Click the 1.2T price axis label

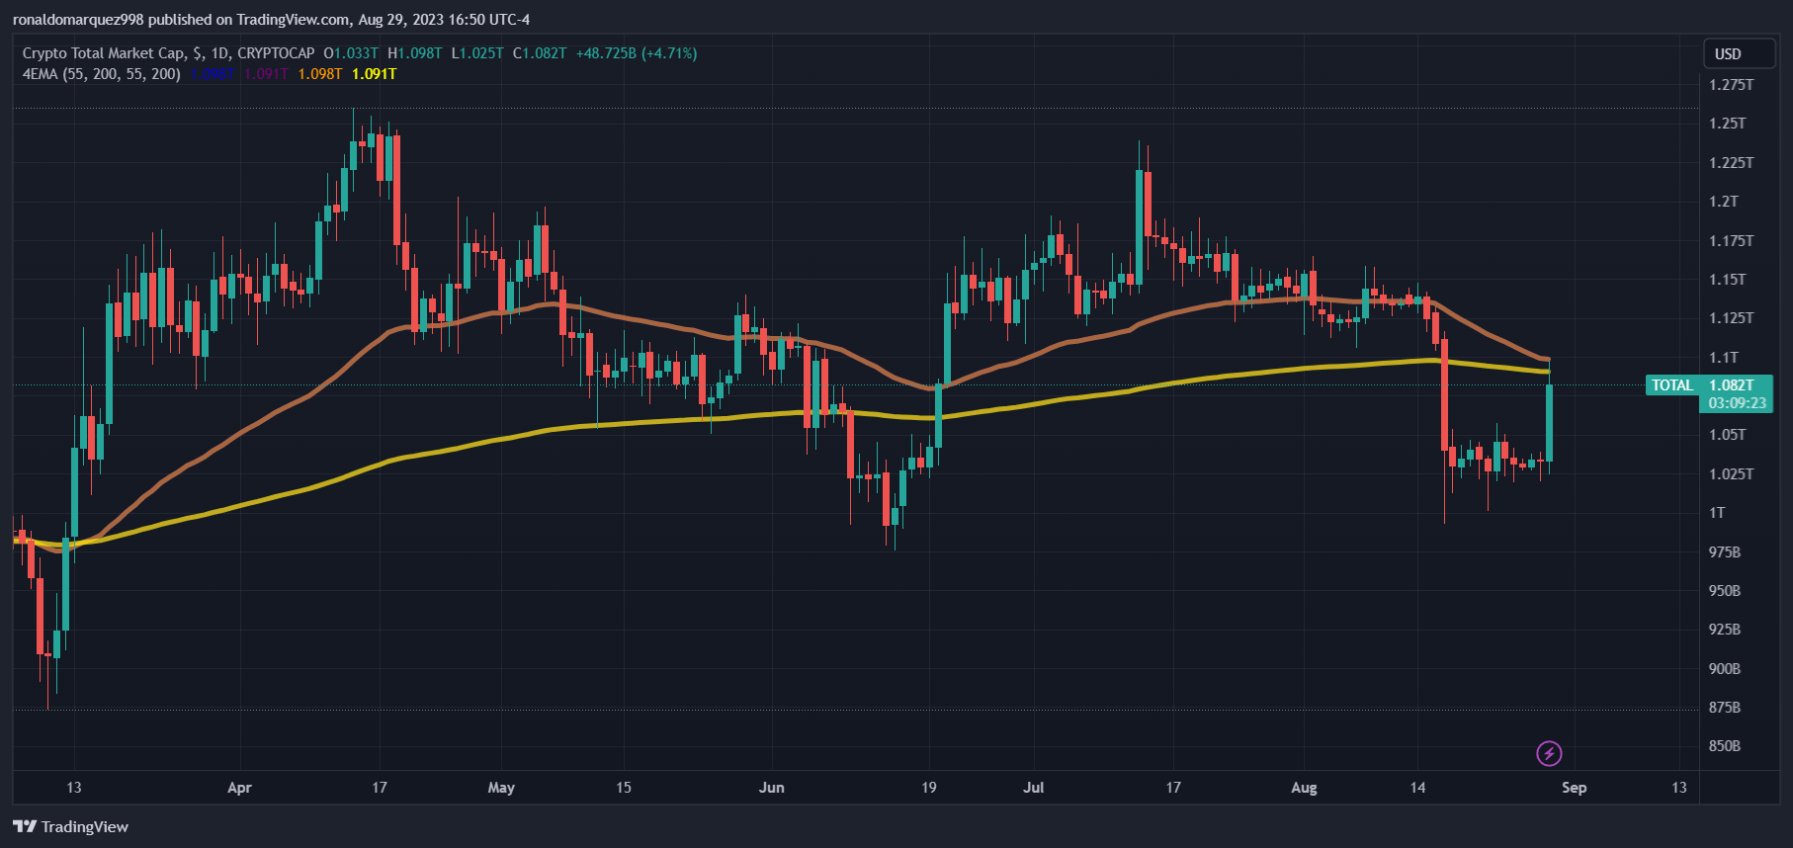[x=1724, y=202]
